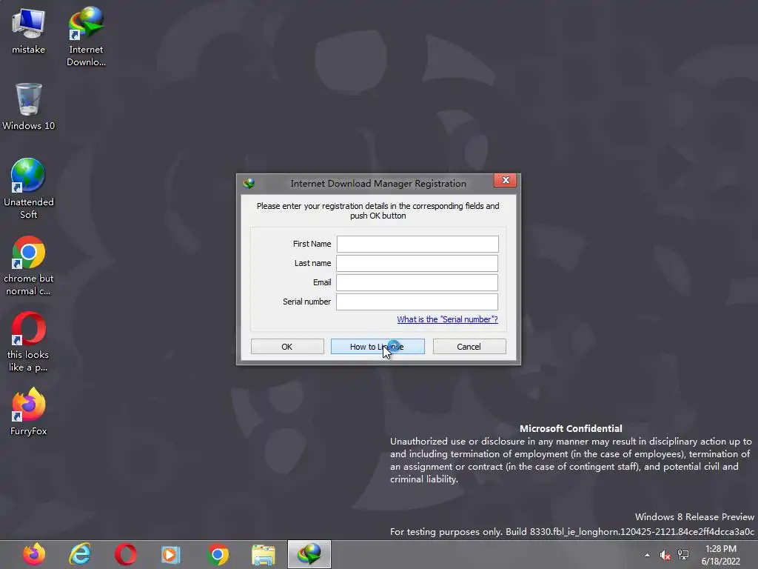Viewport: 758px width, 569px height.
Task: Focus the First Name field
Action: point(417,244)
